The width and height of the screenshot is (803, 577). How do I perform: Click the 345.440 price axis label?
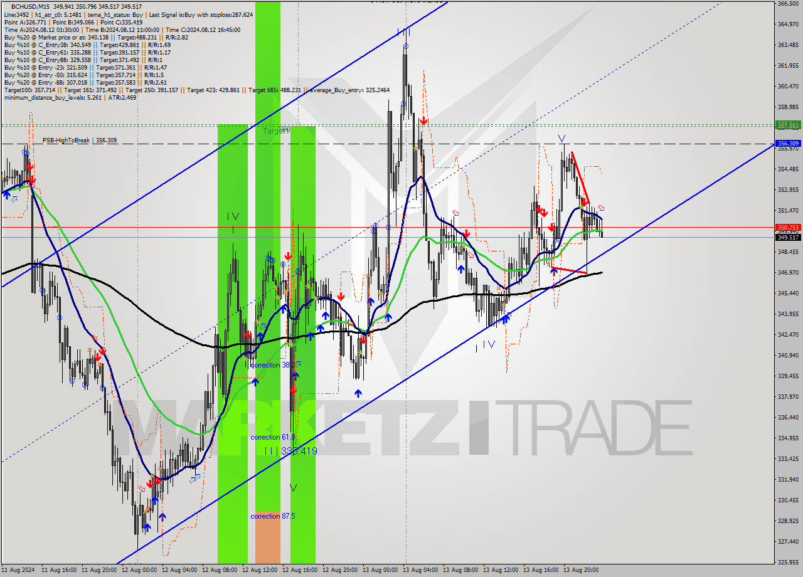pos(788,294)
